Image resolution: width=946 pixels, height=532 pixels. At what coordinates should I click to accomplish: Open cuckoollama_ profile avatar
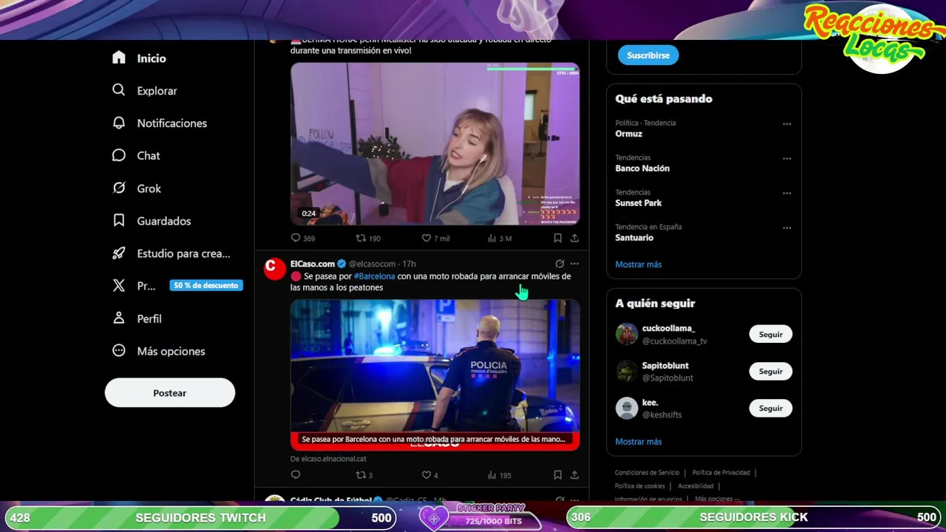(x=627, y=334)
